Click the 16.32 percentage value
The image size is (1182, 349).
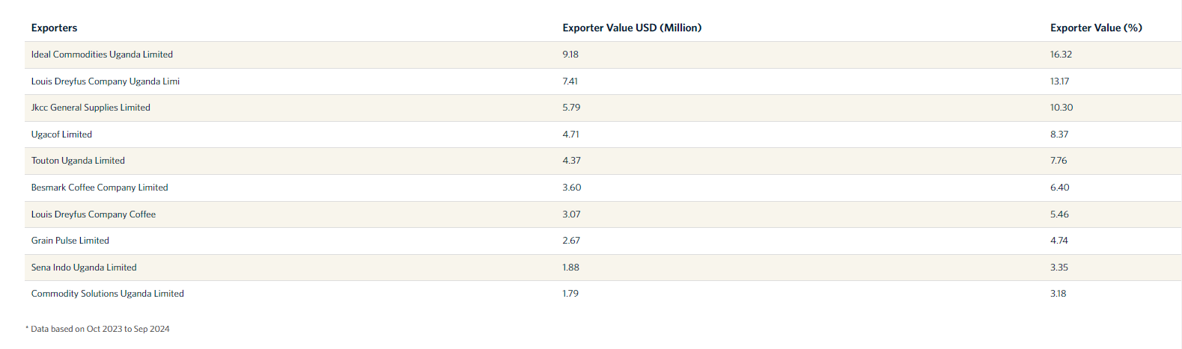point(1061,55)
